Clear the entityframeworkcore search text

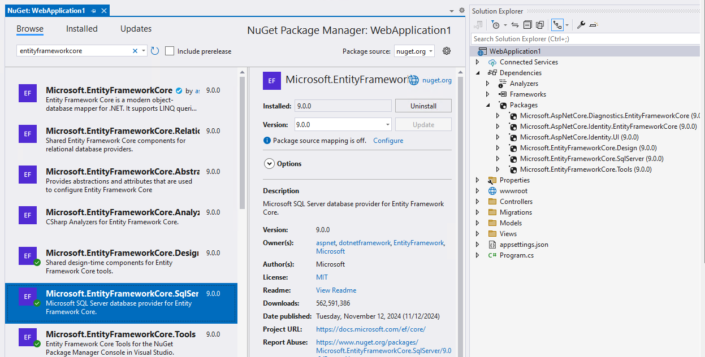click(x=135, y=51)
